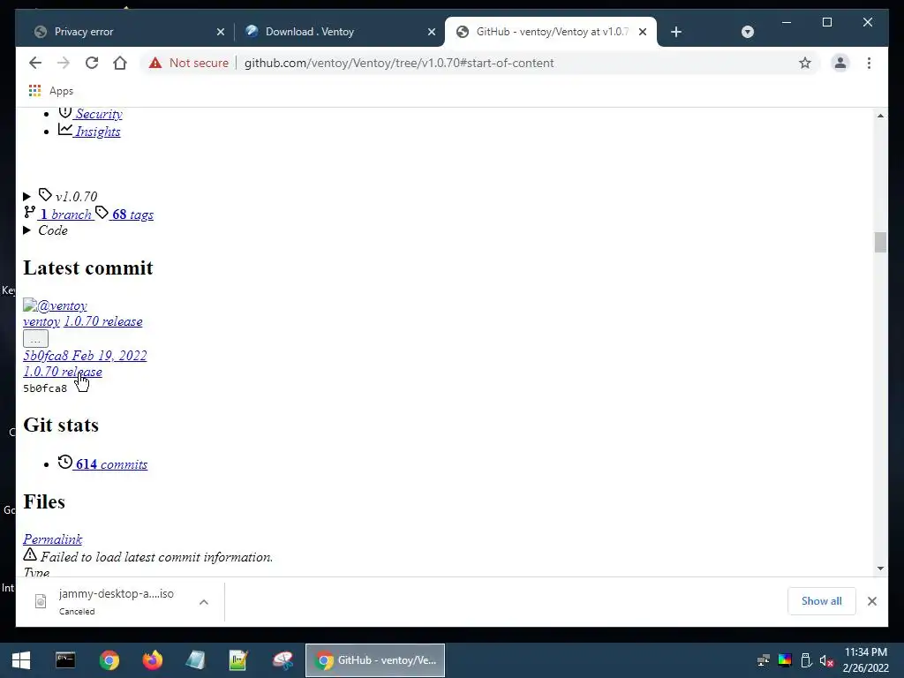904x678 pixels.
Task: Open the @ventoy avatar link
Action: coord(55,305)
